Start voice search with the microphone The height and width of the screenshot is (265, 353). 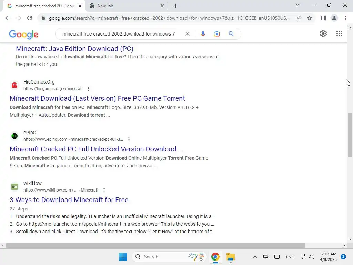coord(203,34)
